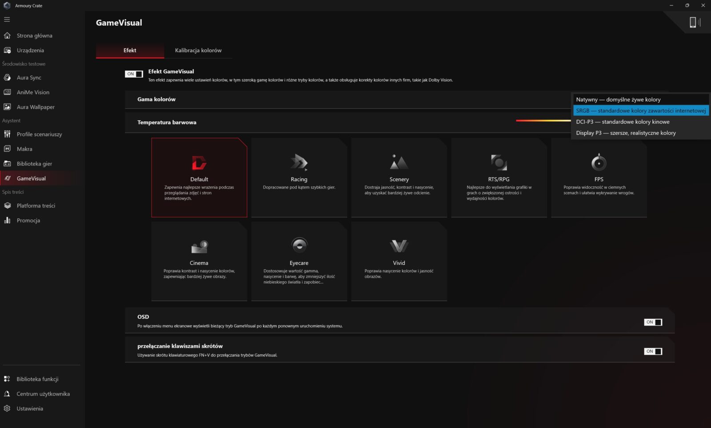Choose Natywny color gamut option
The height and width of the screenshot is (428, 711).
[x=618, y=99]
